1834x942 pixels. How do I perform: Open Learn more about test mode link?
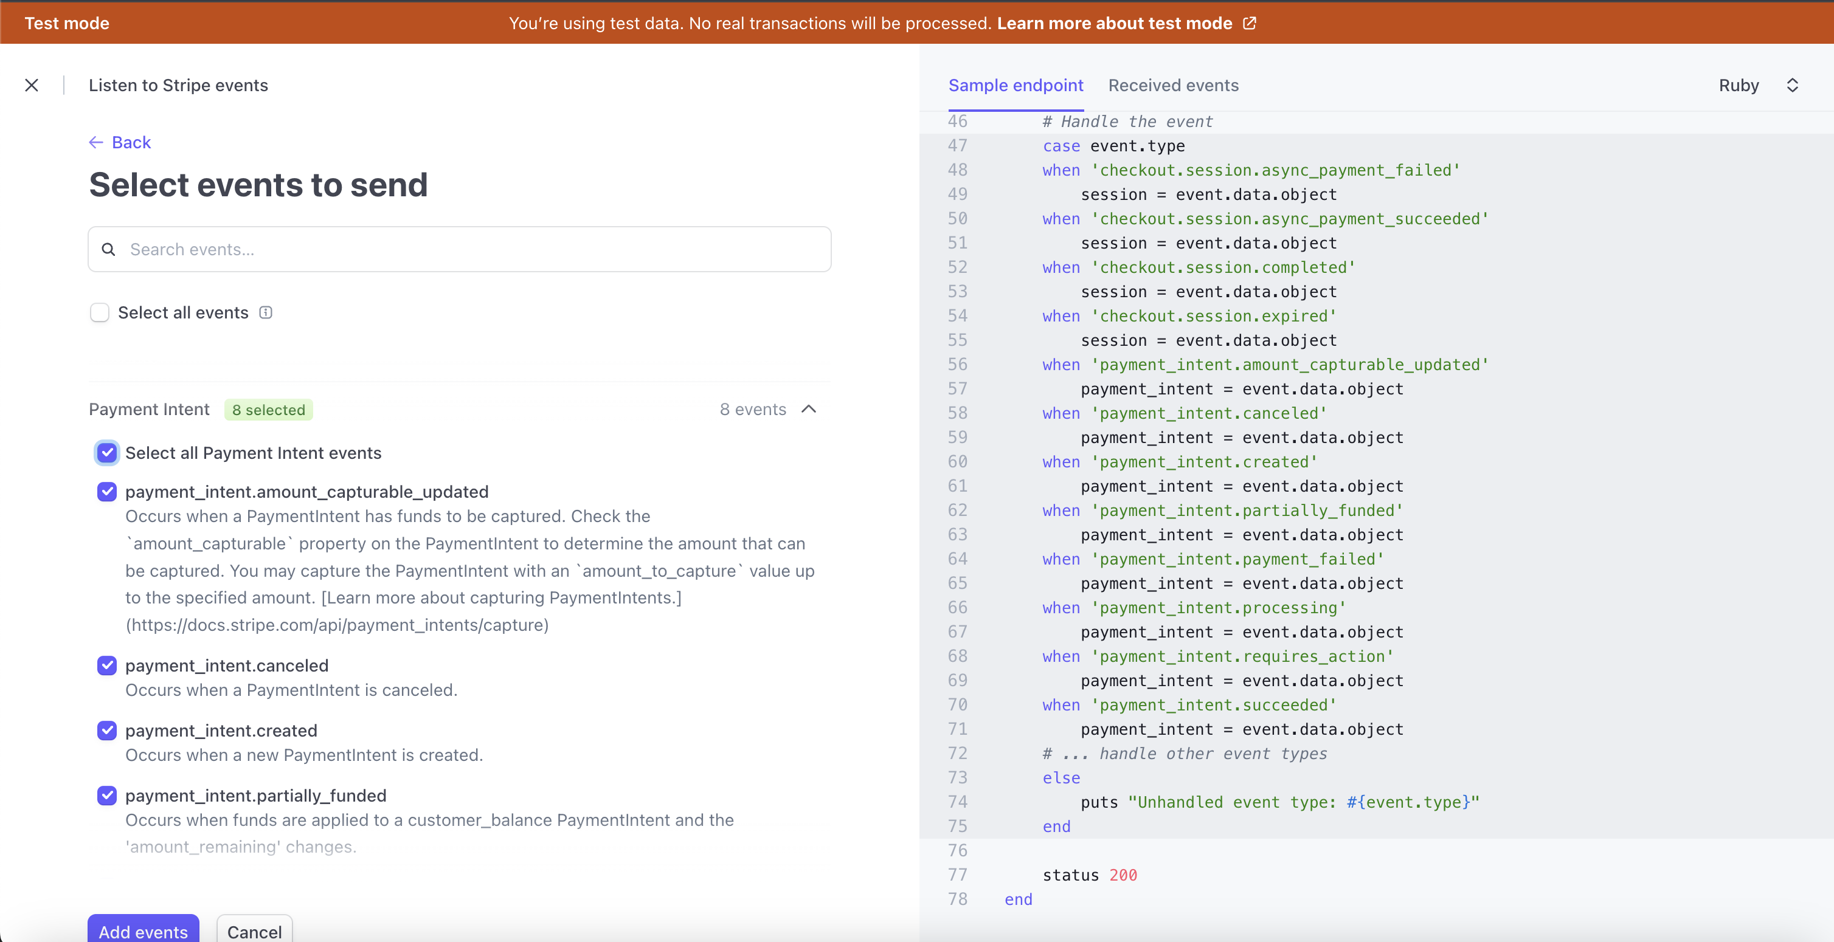pos(1114,24)
